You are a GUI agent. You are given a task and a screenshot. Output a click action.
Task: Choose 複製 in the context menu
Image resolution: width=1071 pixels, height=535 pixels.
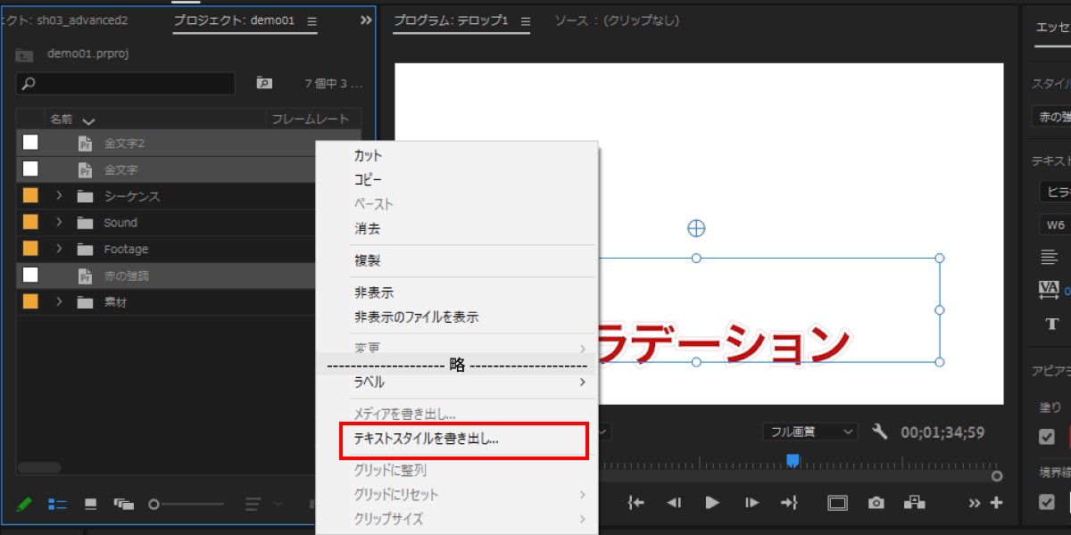coord(367,260)
